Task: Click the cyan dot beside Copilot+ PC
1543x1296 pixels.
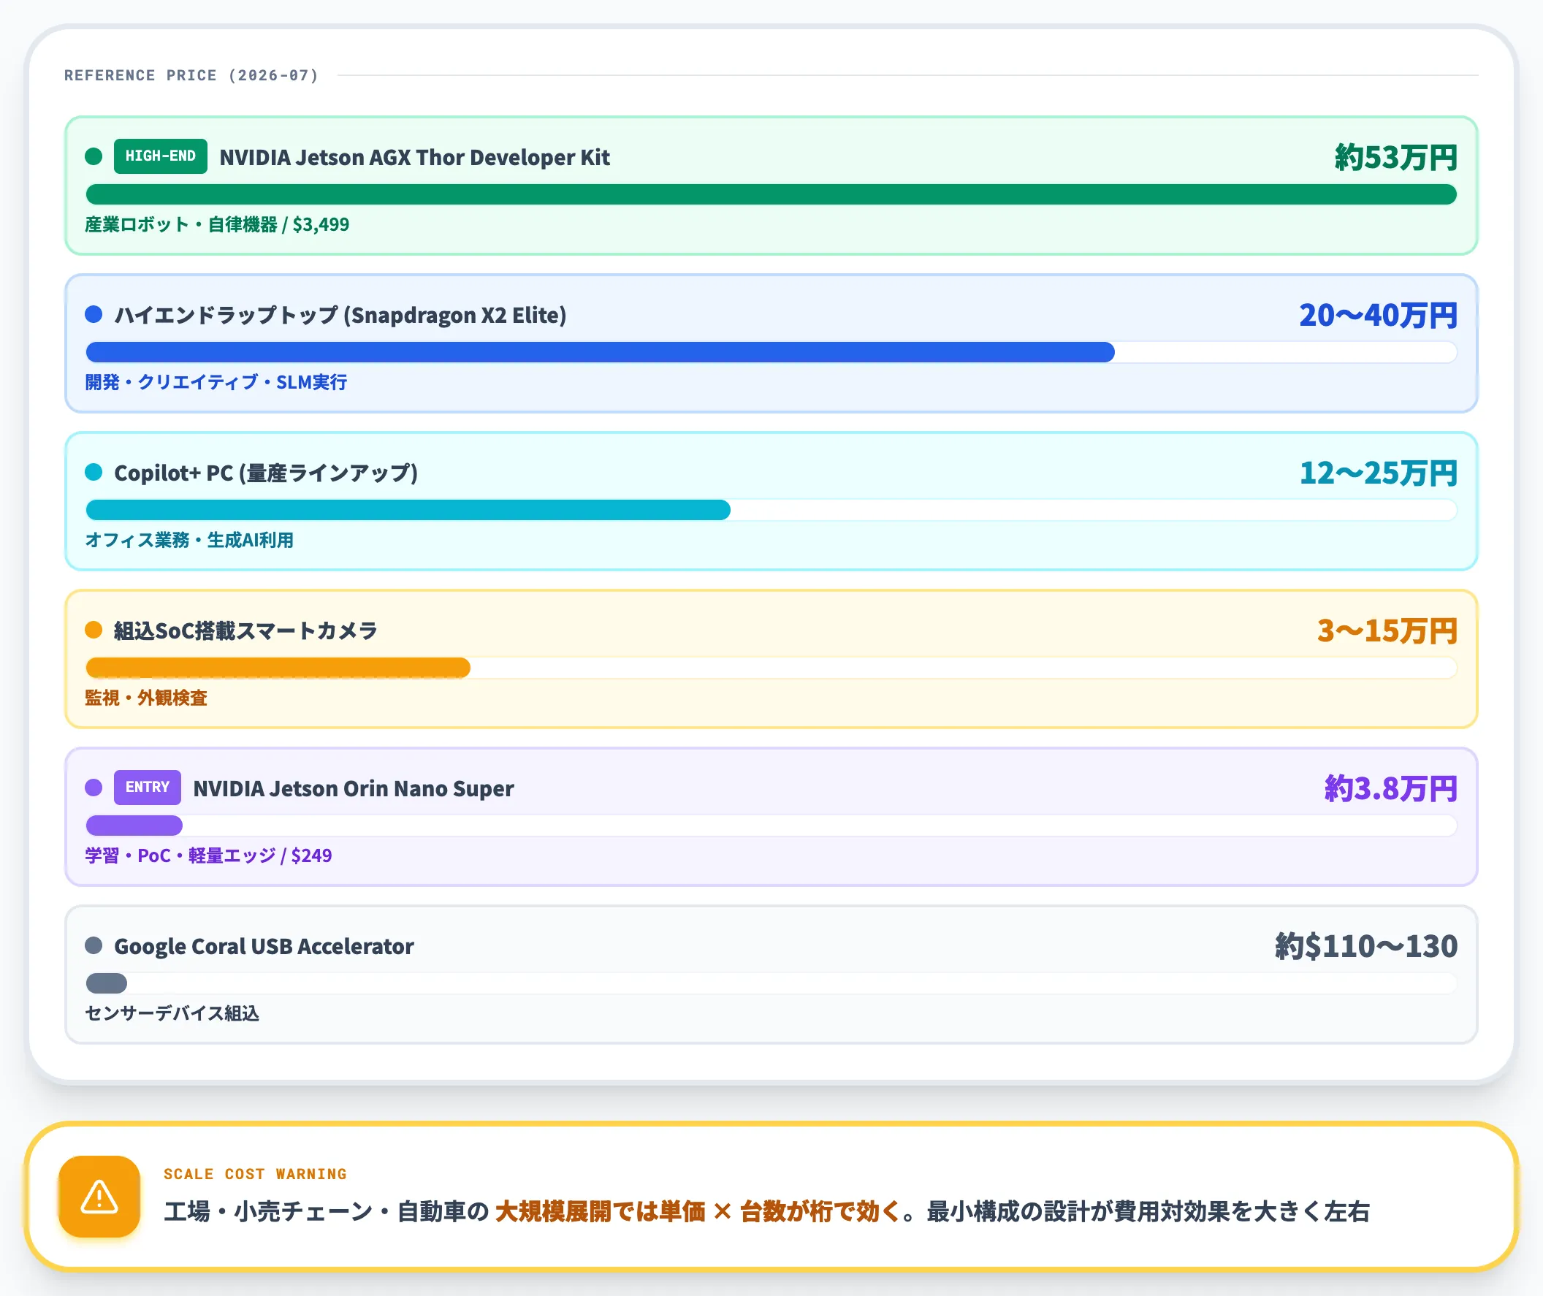Action: 94,472
